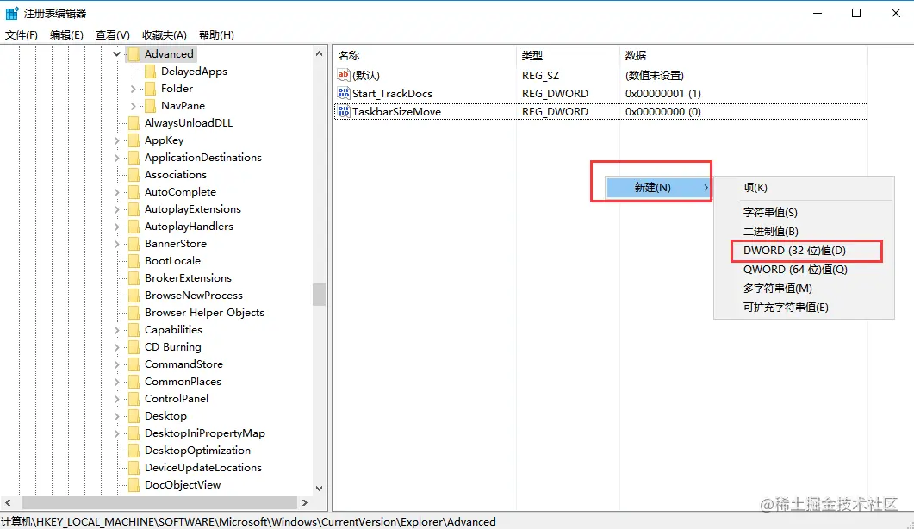Click the Registry Editor app icon in title bar
The width and height of the screenshot is (914, 529).
pos(12,13)
